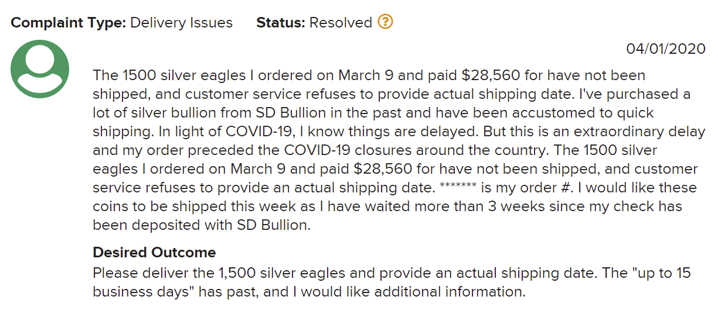Click the complaint date 04/01/2020
This screenshot has height=317, width=718.
pyautogui.click(x=666, y=49)
